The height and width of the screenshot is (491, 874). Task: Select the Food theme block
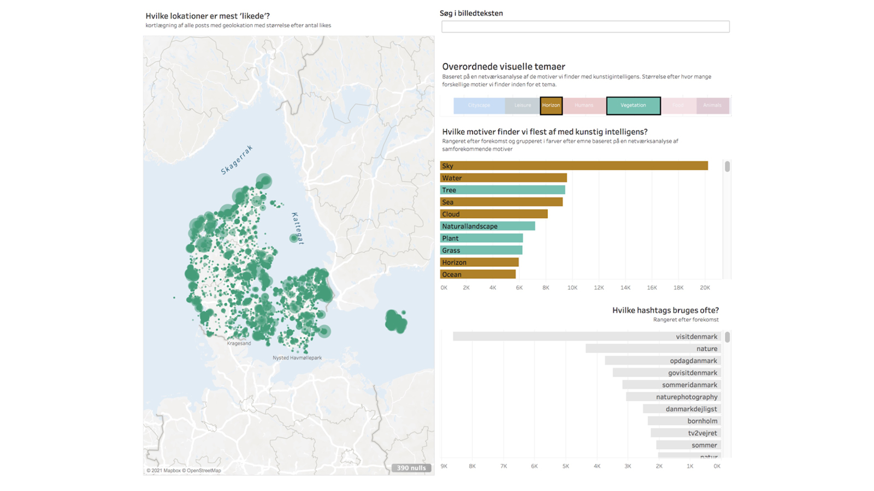click(x=678, y=105)
